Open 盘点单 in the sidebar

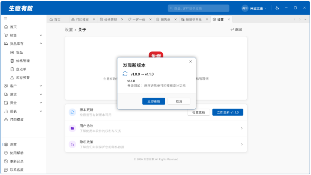point(21,69)
